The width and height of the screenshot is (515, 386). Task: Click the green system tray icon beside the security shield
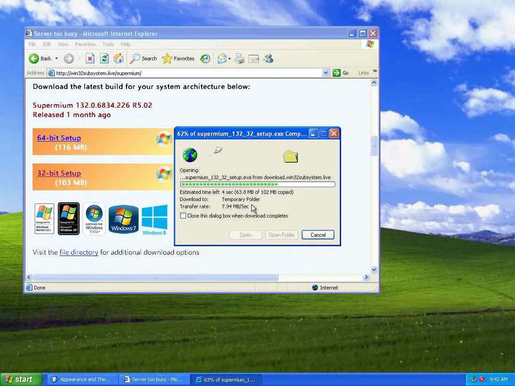click(473, 379)
